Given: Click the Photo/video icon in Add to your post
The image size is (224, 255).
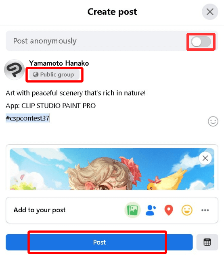Looking at the screenshot, I should click(133, 210).
